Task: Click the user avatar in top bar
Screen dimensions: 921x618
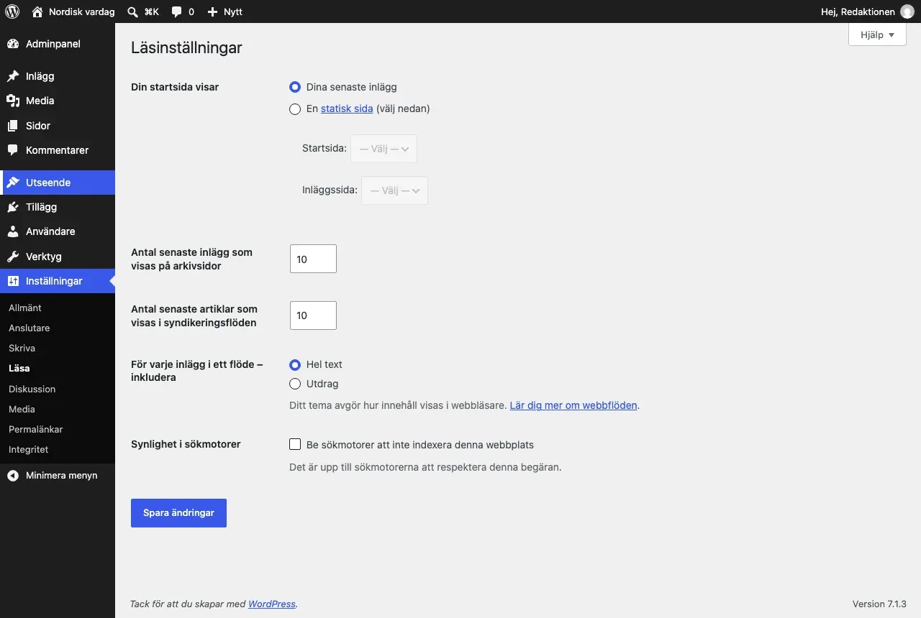Action: [x=907, y=11]
